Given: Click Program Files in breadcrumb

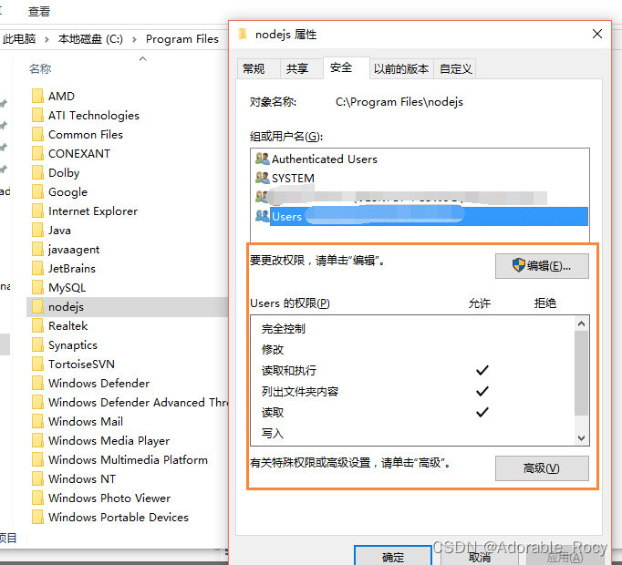Looking at the screenshot, I should (182, 39).
